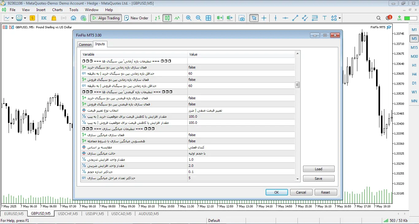The height and width of the screenshot is (224, 419).
Task: Toggle false for همسویی میانگین سازی با شروط معامله
Action: point(241,141)
